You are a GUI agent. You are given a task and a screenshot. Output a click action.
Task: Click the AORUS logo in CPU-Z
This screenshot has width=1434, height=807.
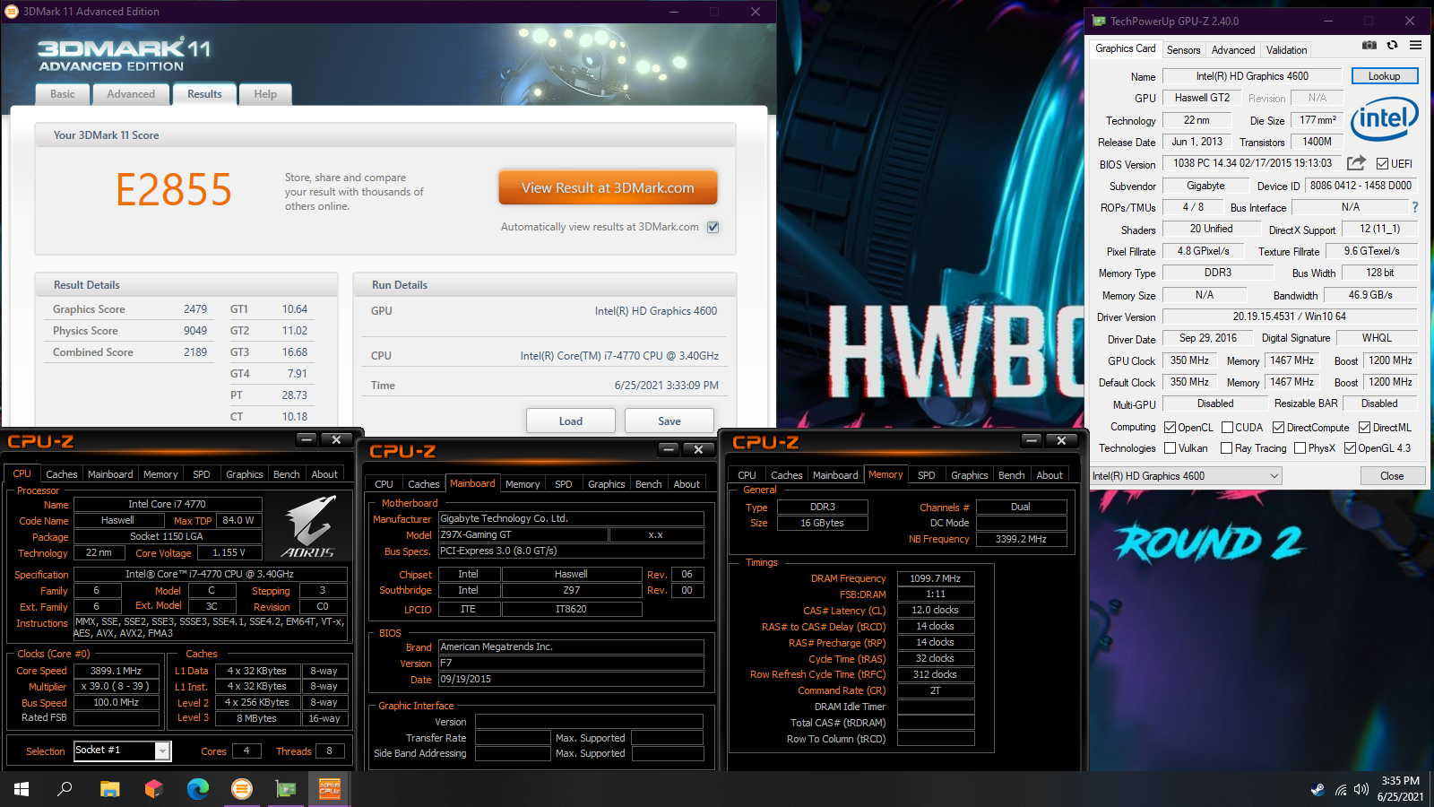pos(308,527)
